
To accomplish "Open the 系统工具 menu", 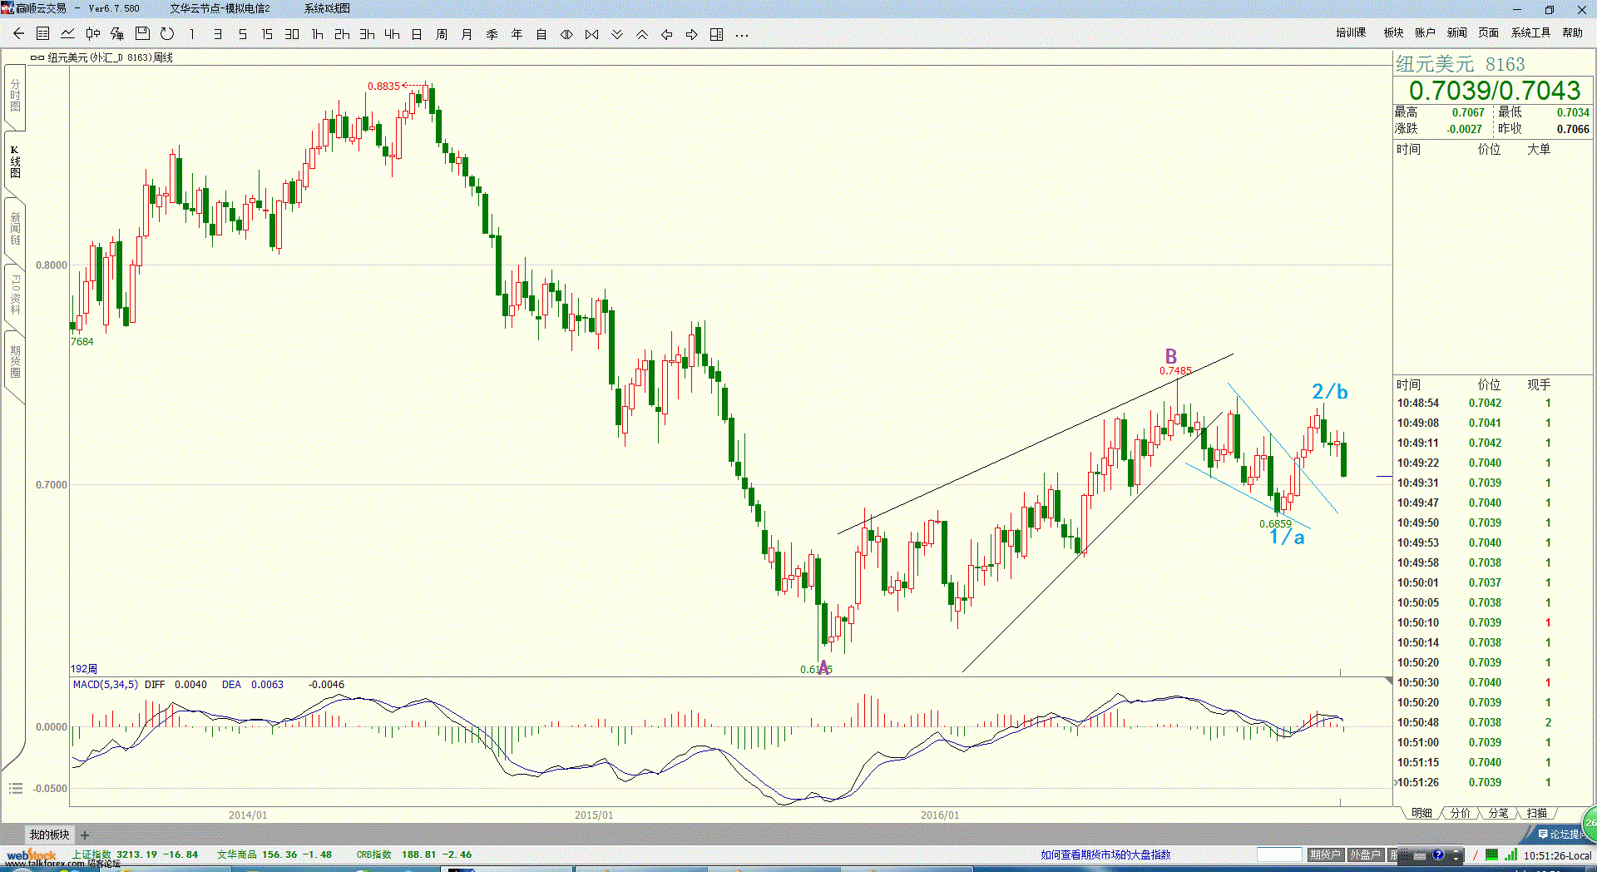I will 1530,32.
